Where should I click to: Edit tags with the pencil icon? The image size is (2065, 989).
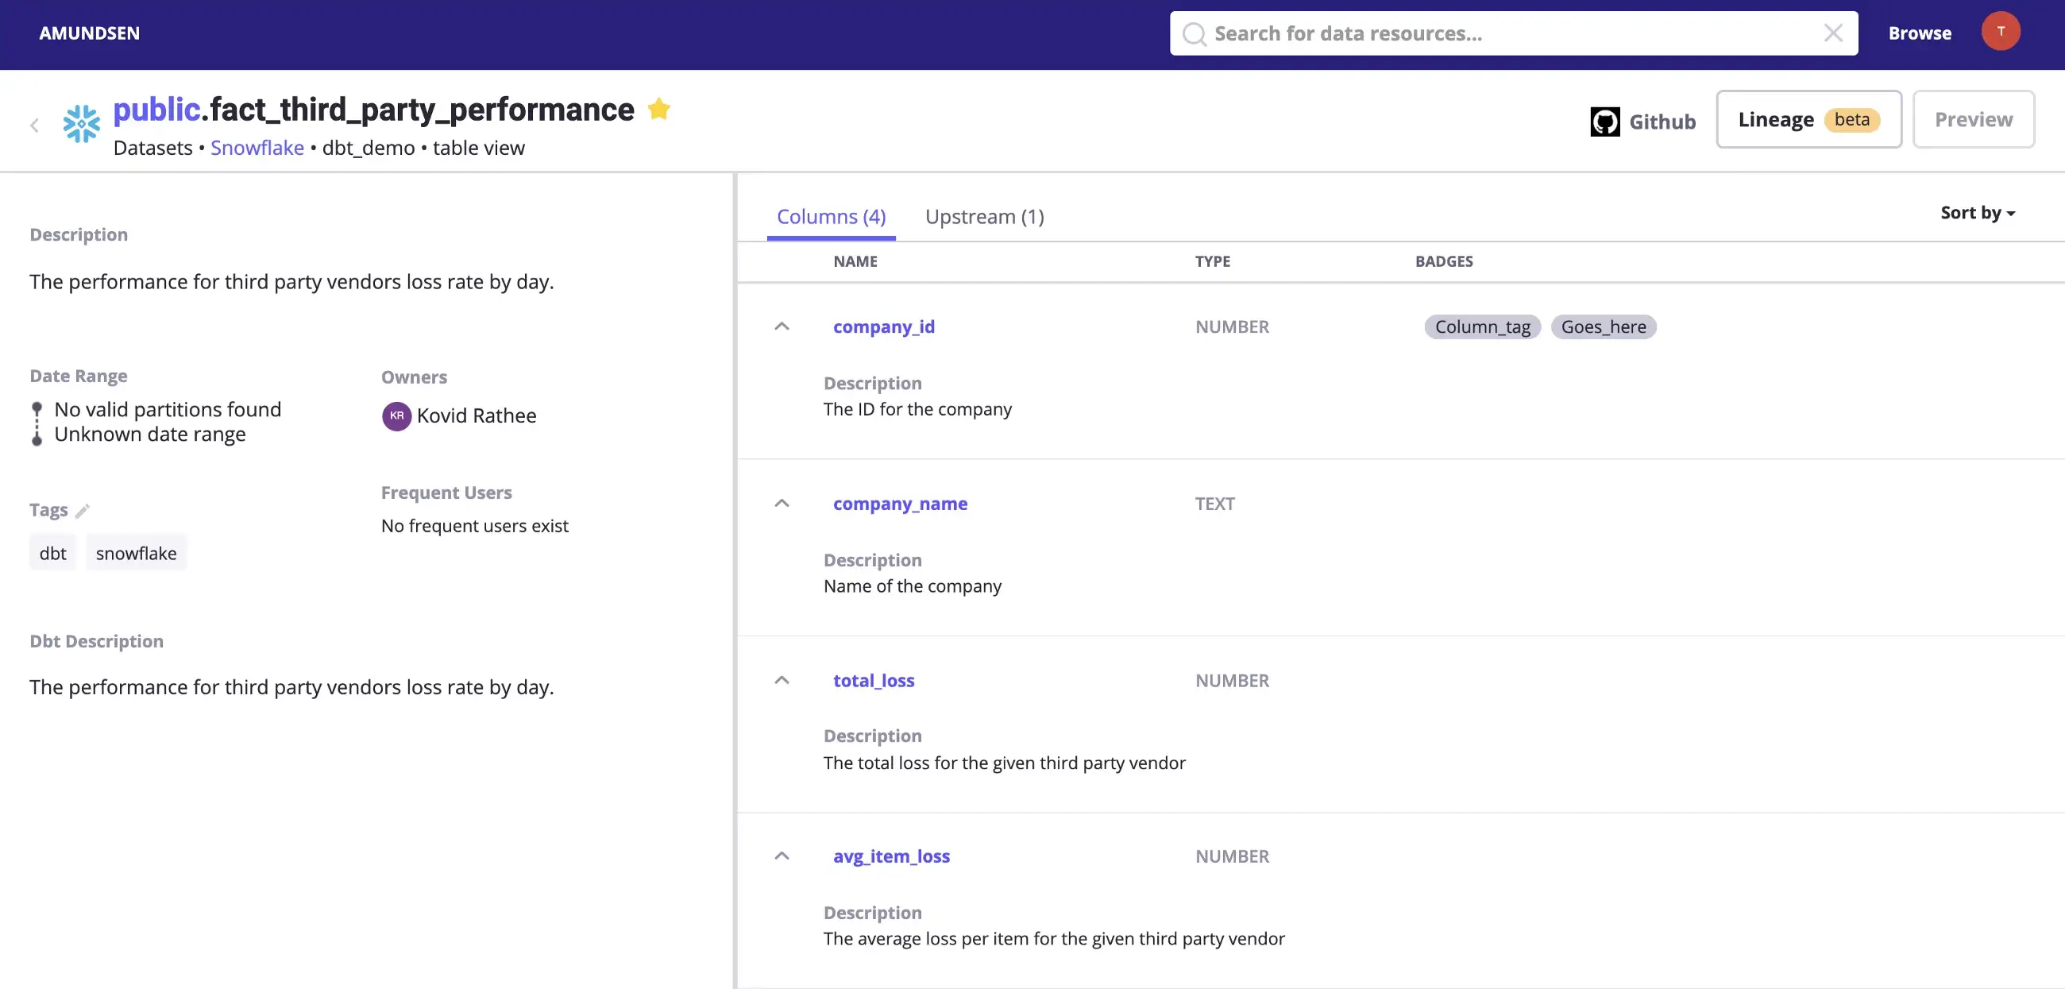tap(83, 511)
